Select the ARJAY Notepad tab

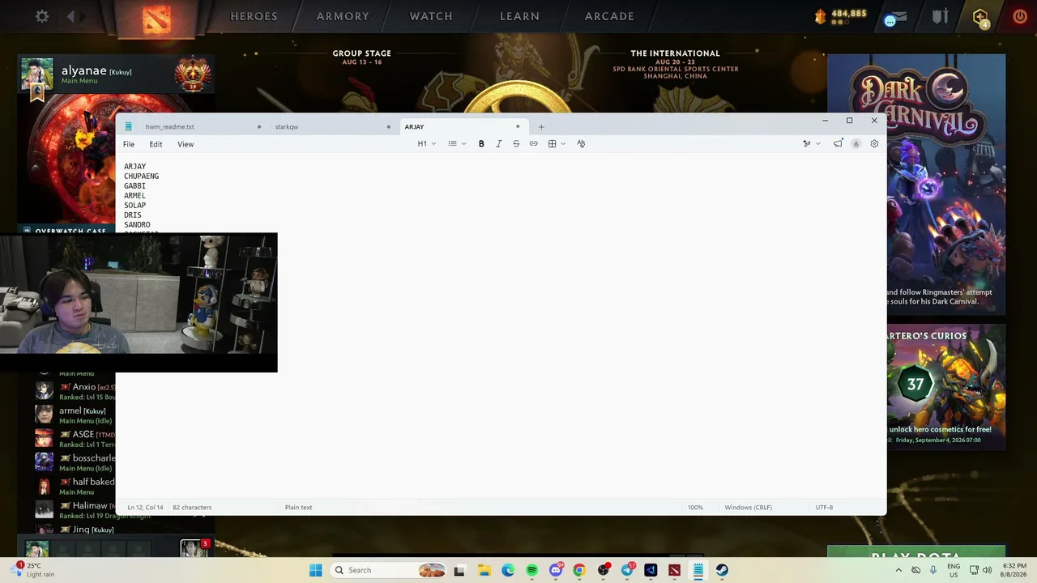463,127
